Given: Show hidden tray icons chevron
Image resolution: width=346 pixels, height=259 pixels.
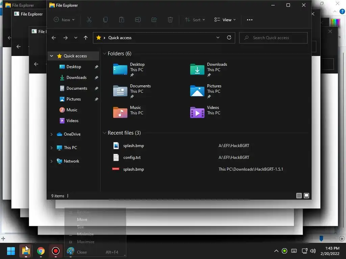Looking at the screenshot, I should (276, 251).
